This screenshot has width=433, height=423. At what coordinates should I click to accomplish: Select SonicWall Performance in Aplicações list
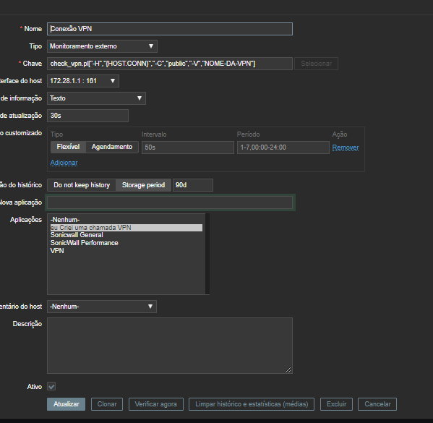click(x=127, y=243)
